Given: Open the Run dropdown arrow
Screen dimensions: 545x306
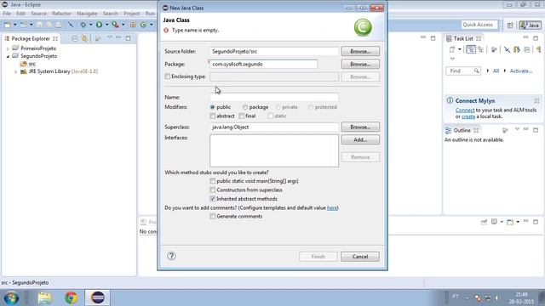Looking at the screenshot, I should click(106, 25).
